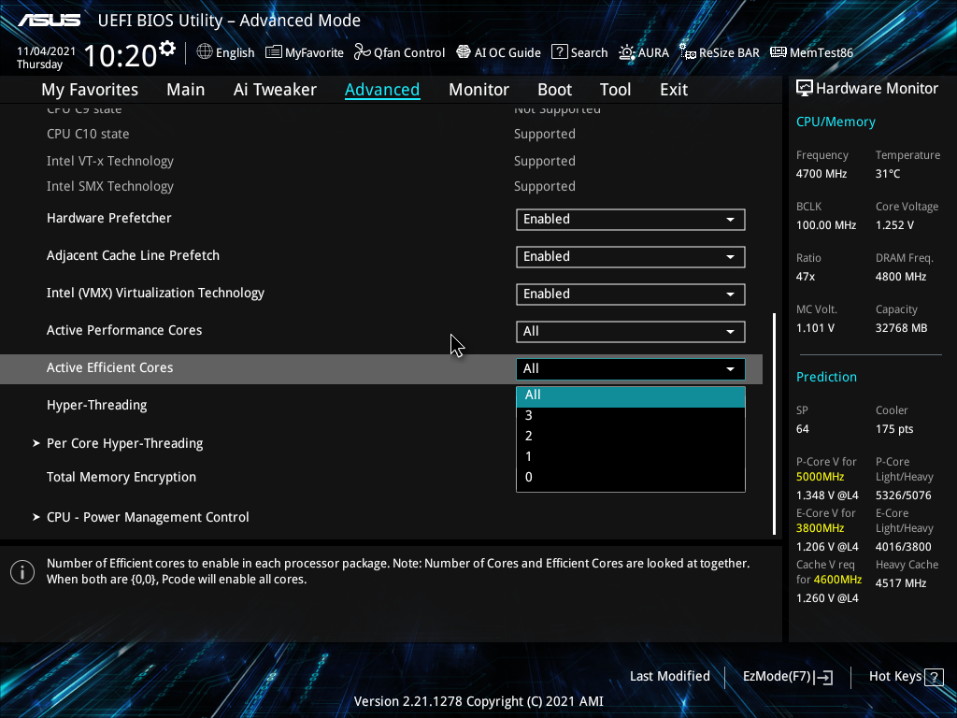Open Intel VMX Virtualization Technology dropdown
Image resolution: width=957 pixels, height=718 pixels.
click(x=631, y=294)
